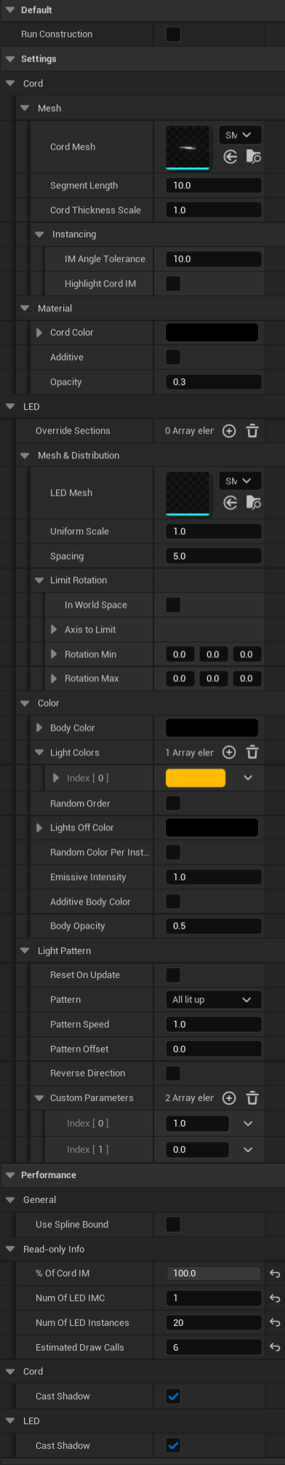
Task: Reset Estimated Draw Calls to default
Action: click(x=275, y=1347)
